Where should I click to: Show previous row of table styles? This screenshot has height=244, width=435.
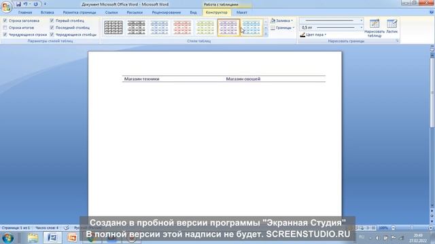266,22
